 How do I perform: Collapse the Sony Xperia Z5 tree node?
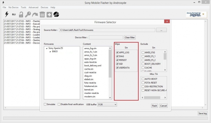[x=46, y=48]
